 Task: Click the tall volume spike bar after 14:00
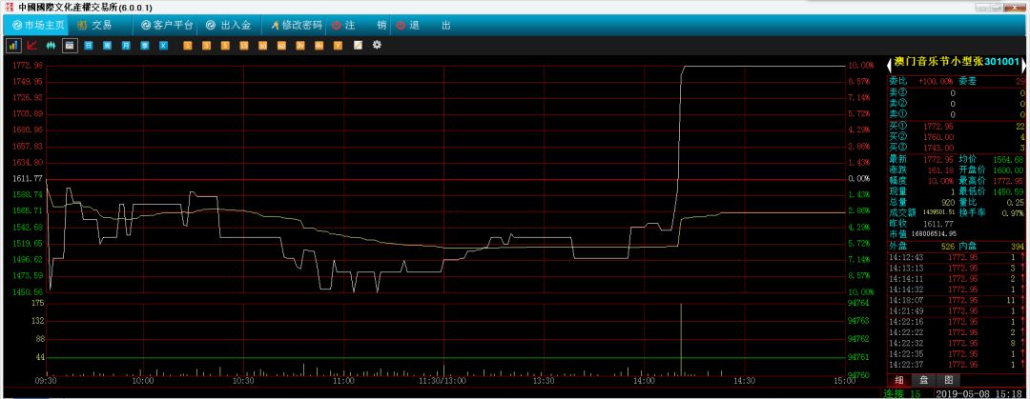[681, 340]
